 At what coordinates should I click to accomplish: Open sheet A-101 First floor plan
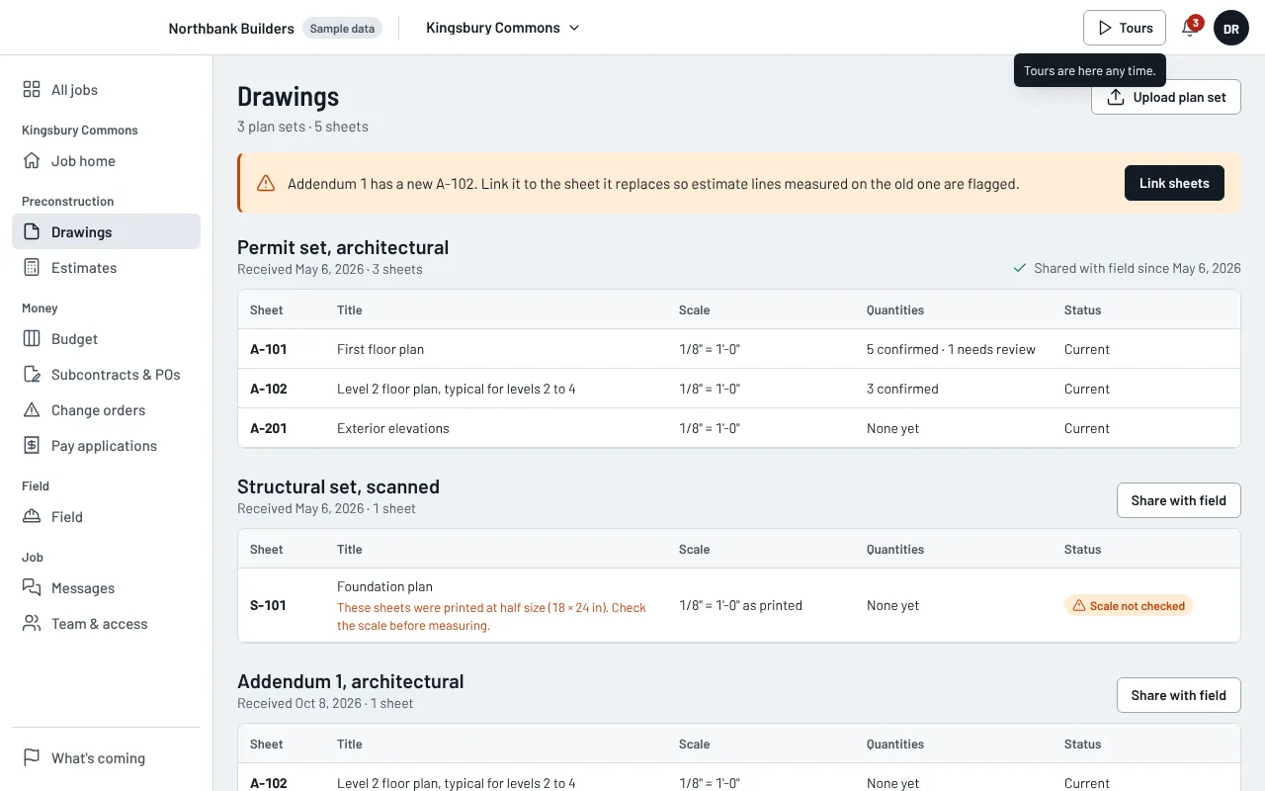(739, 349)
